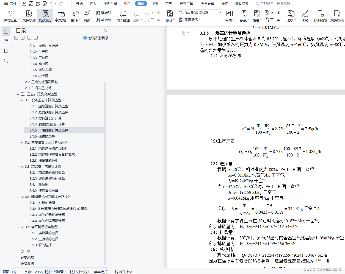Click the 比较 compare documents tool
This screenshot has height=274, width=345.
coord(291,16)
